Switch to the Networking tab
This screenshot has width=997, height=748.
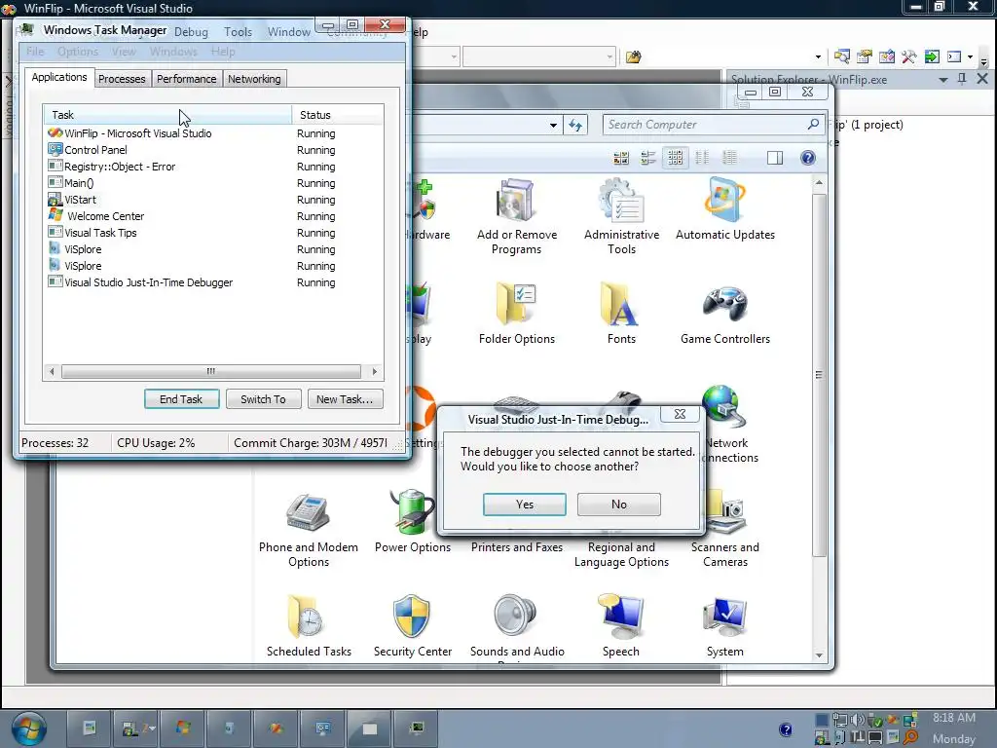coord(254,79)
